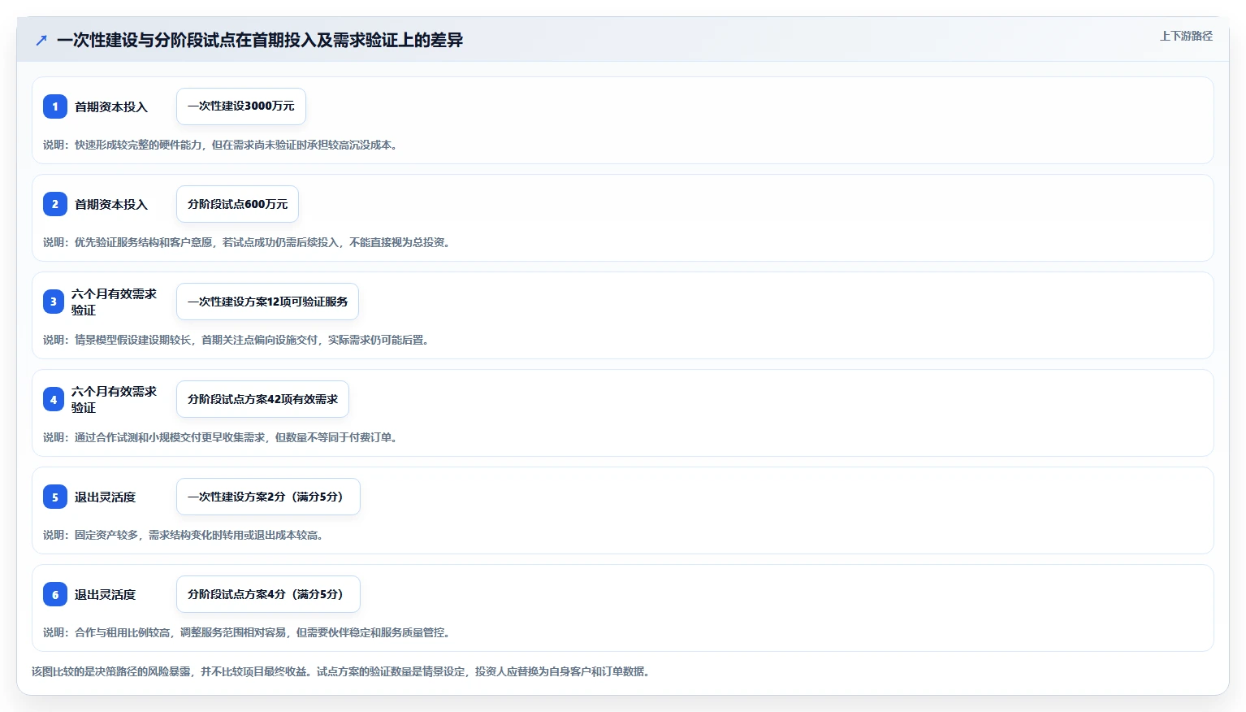Viewport: 1246px width, 712px height.
Task: Select number badge 6 for 退出灵活度
Action: [55, 594]
